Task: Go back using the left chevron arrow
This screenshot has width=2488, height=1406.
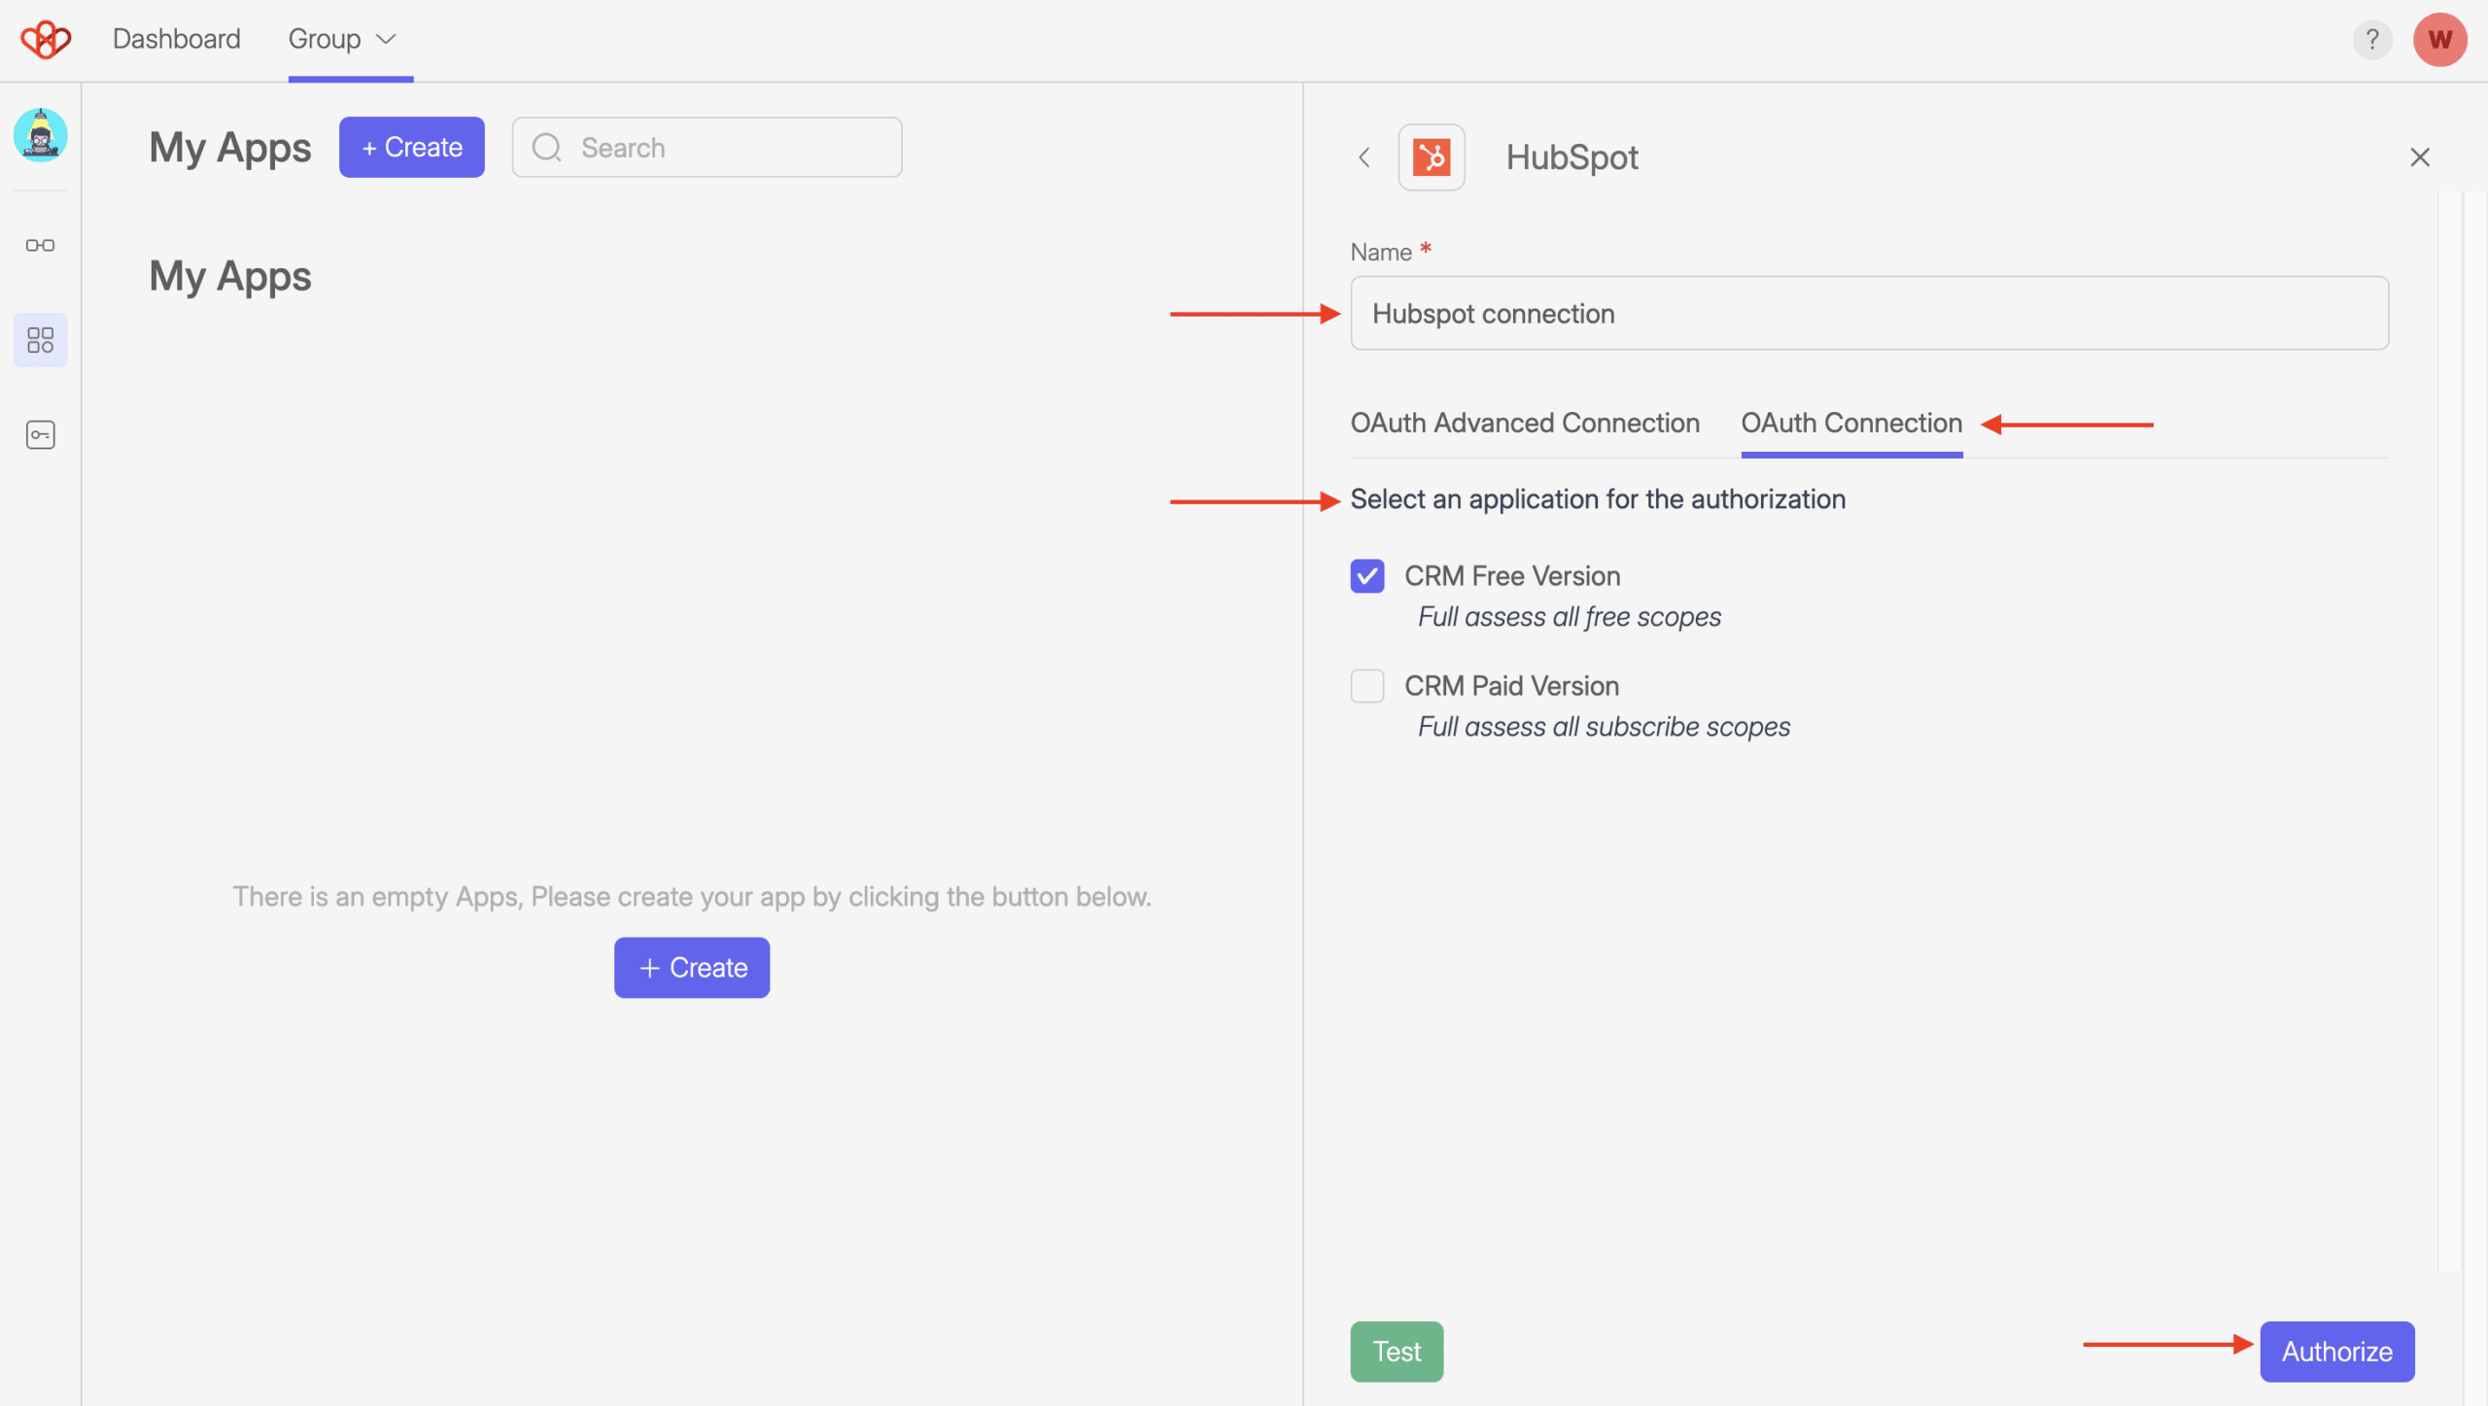Action: [x=1365, y=157]
